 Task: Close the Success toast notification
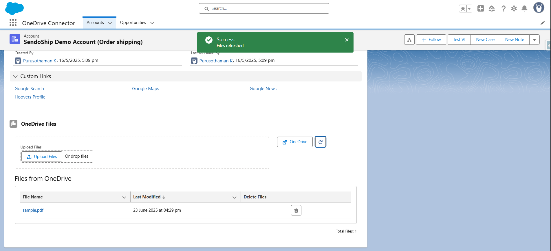point(347,40)
